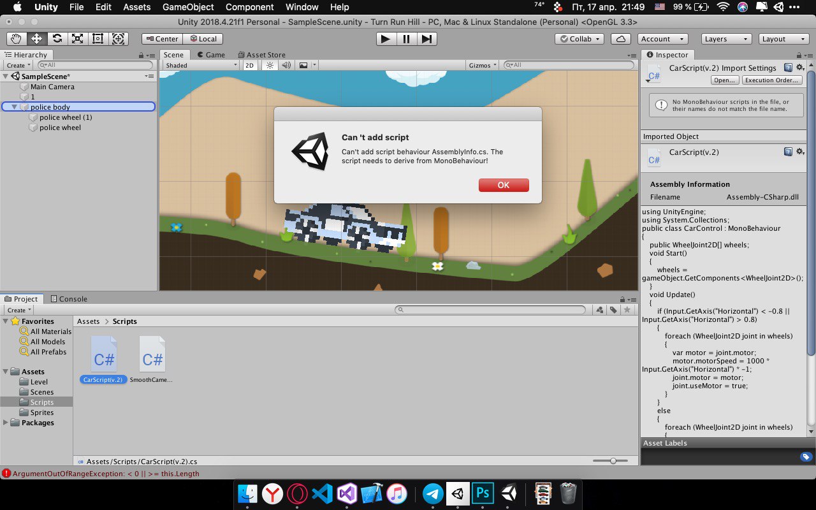This screenshot has height=510, width=816.
Task: Select the Hand tool in toolbar
Action: (16, 39)
